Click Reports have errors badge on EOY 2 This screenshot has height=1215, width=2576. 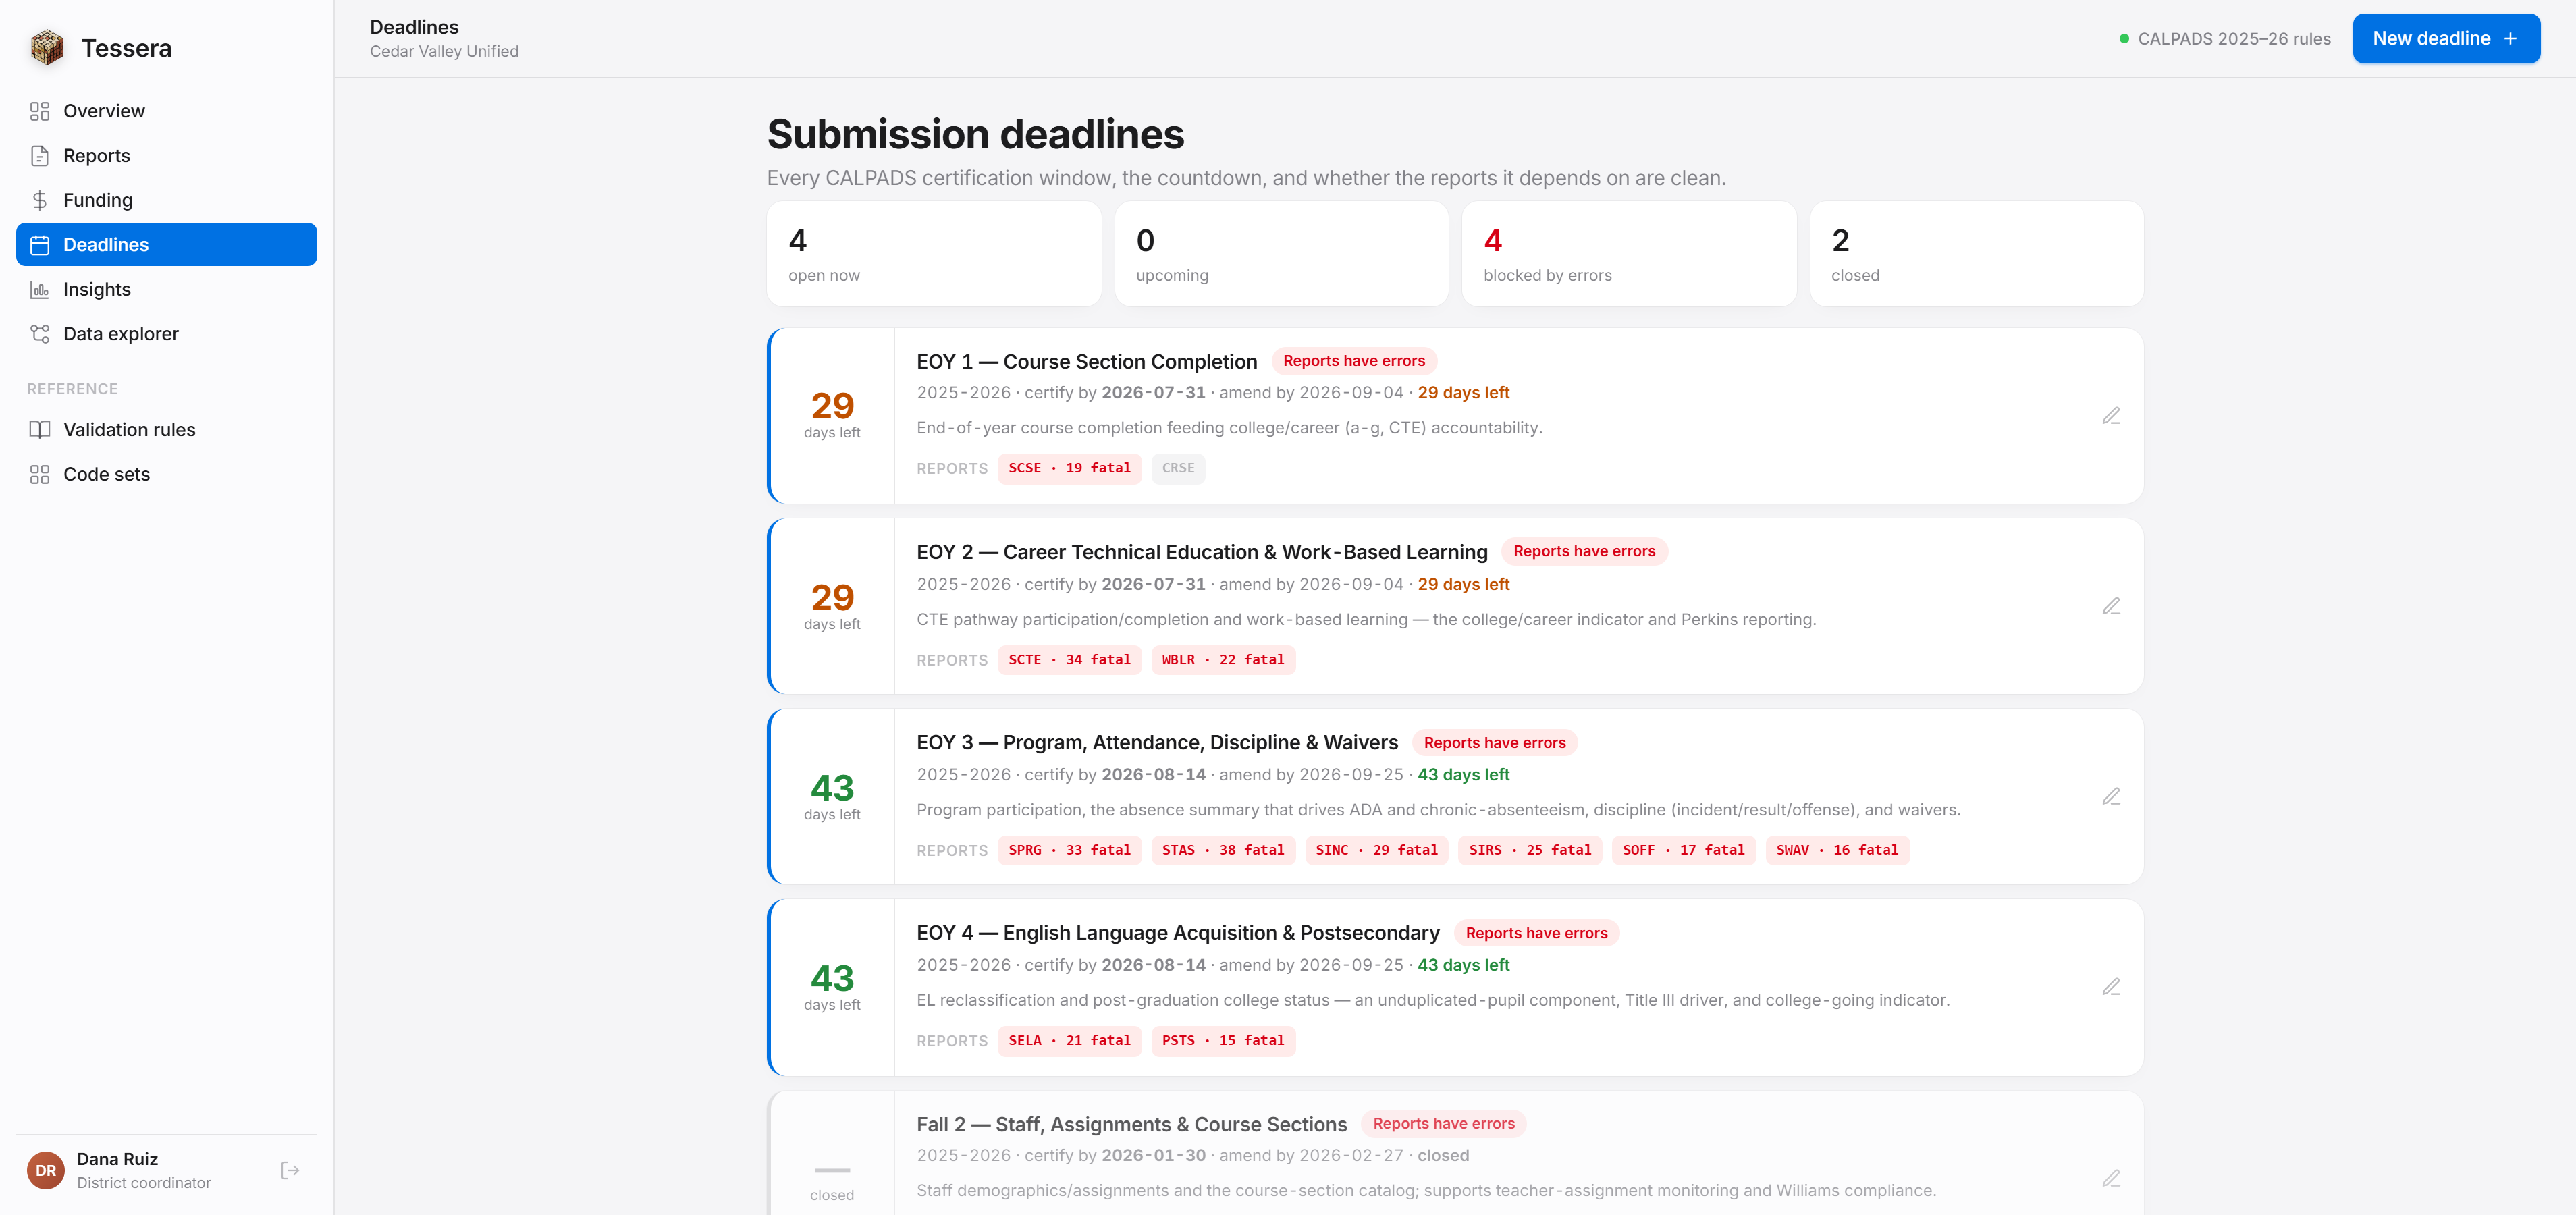1584,552
